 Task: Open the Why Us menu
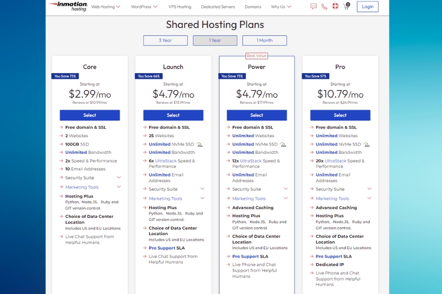pyautogui.click(x=281, y=7)
